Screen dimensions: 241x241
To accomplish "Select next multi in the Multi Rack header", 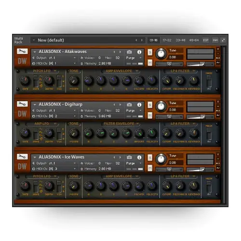I will (142, 40).
